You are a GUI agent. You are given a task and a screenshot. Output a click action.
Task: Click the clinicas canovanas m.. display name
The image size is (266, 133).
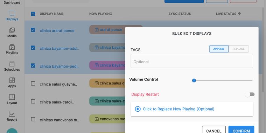click(59, 120)
